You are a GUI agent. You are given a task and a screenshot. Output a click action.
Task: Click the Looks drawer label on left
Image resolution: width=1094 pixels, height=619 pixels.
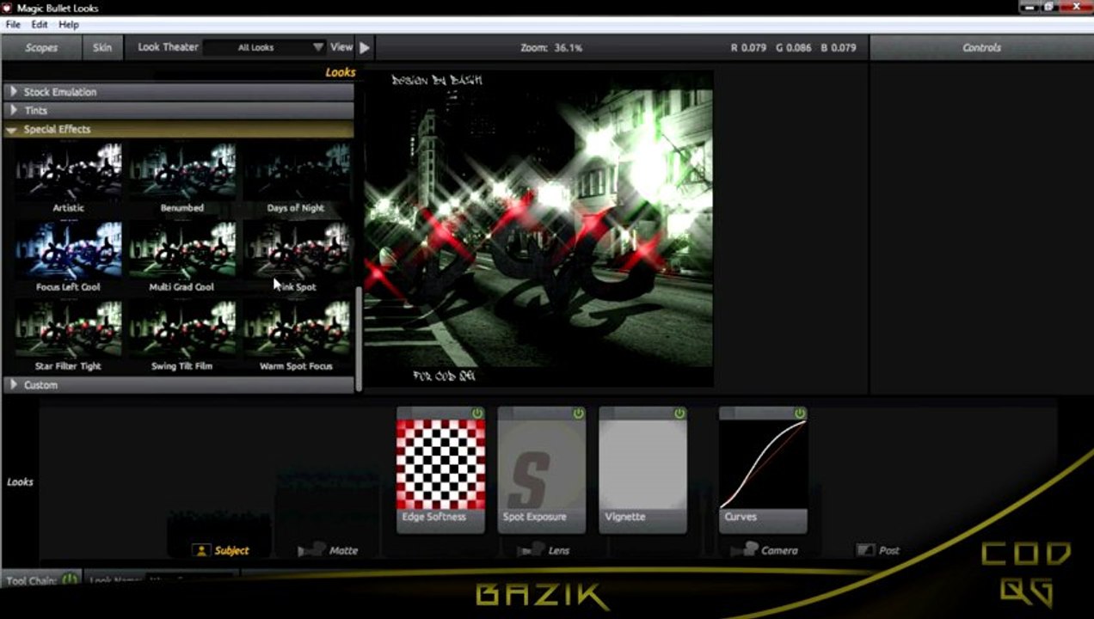(x=20, y=482)
